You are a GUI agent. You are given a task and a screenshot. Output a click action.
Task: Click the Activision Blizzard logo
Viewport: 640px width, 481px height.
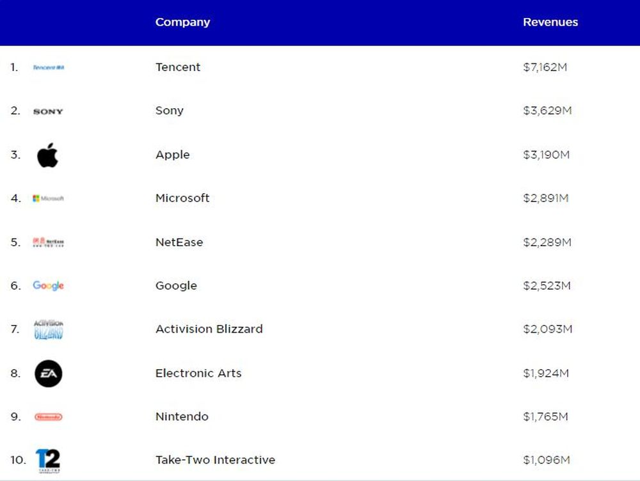48,329
